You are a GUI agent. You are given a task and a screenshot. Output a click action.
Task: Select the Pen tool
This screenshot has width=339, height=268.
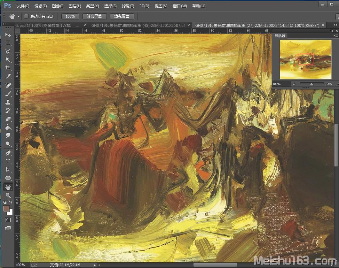[x=8, y=153]
